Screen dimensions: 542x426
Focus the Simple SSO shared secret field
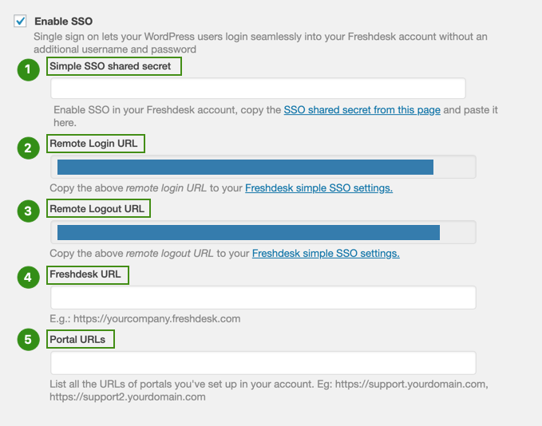click(258, 89)
